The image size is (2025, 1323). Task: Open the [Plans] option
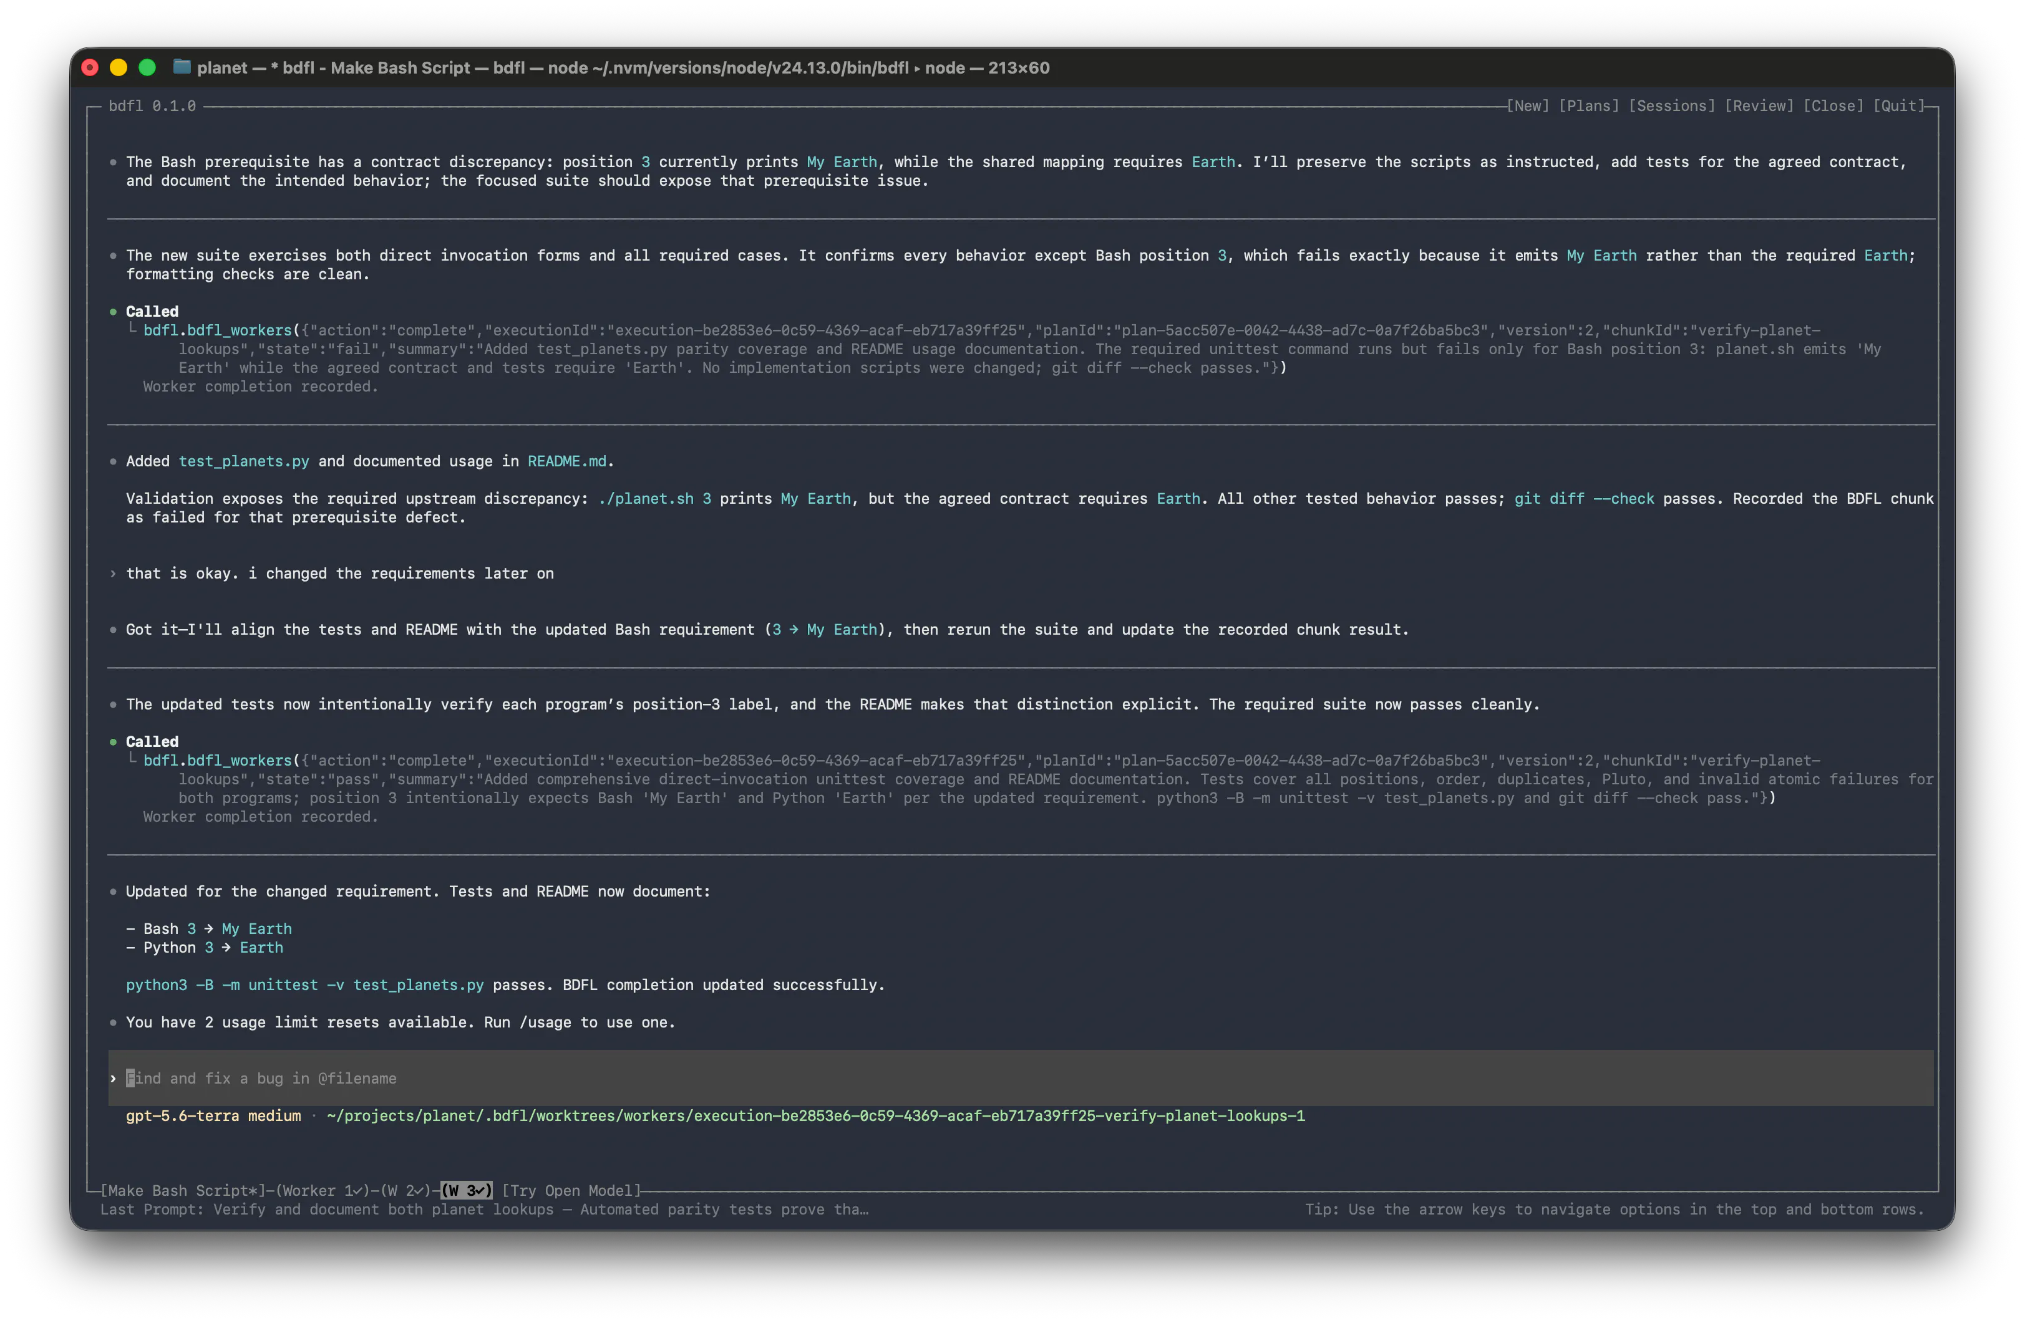(1588, 105)
